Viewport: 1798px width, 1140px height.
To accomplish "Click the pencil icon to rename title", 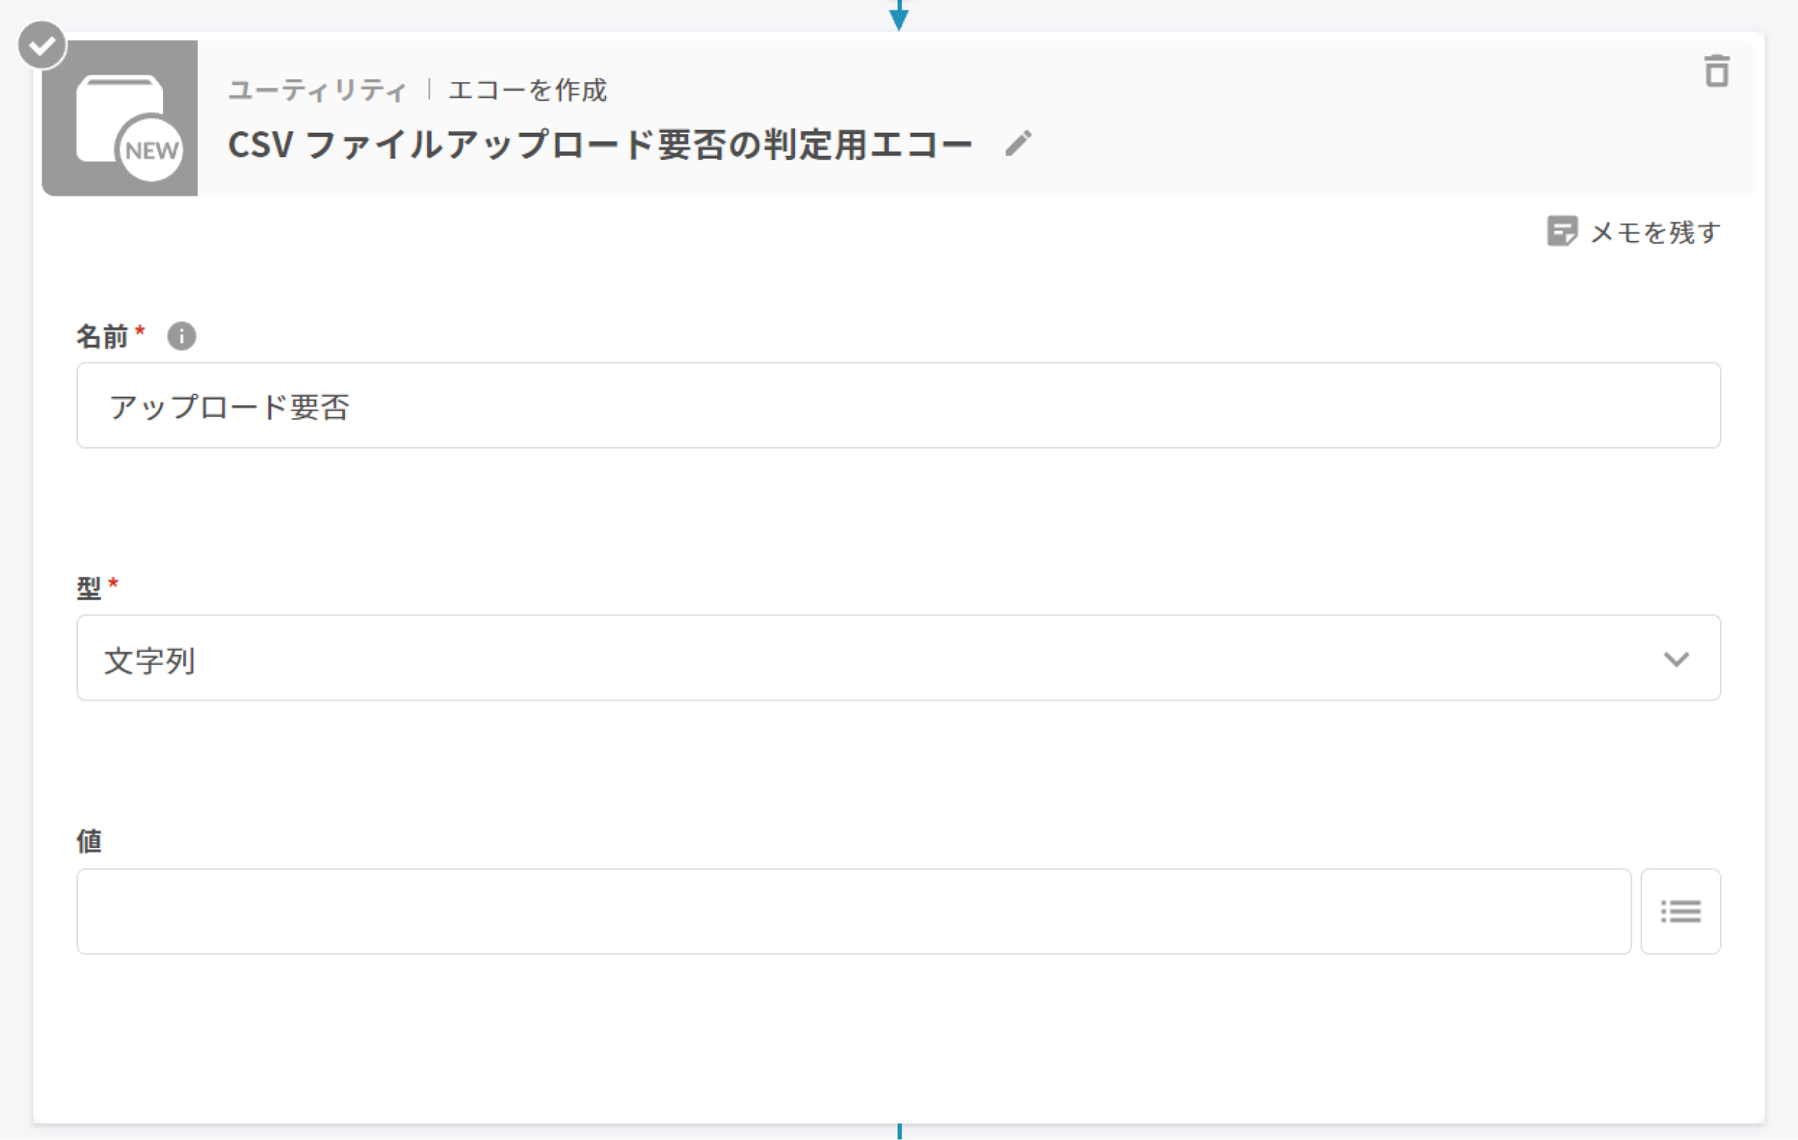I will tap(1018, 143).
